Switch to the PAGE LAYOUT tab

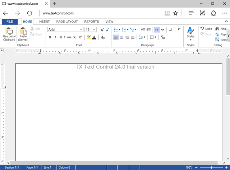[67, 22]
